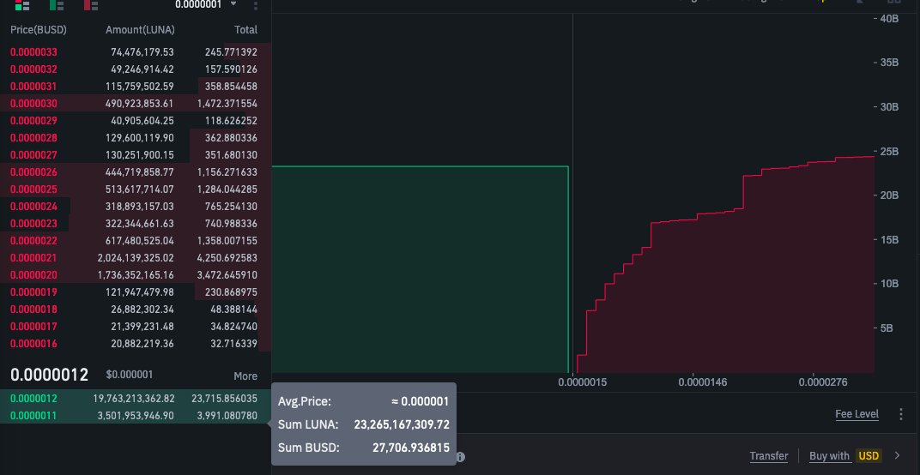This screenshot has height=475, width=920.
Task: Click depth chart y-axis label 25B
Action: point(889,151)
